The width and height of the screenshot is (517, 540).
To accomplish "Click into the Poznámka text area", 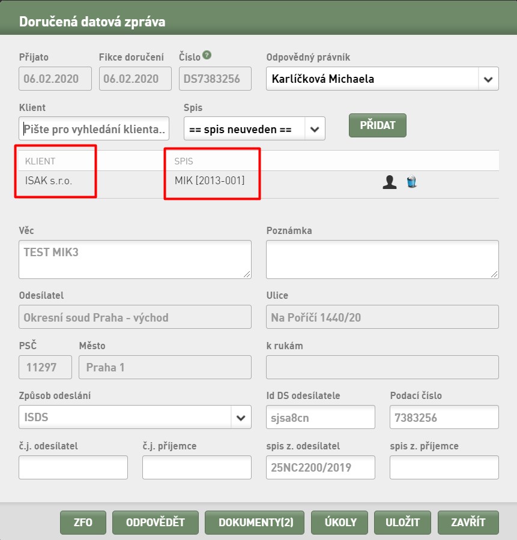I will coord(382,259).
